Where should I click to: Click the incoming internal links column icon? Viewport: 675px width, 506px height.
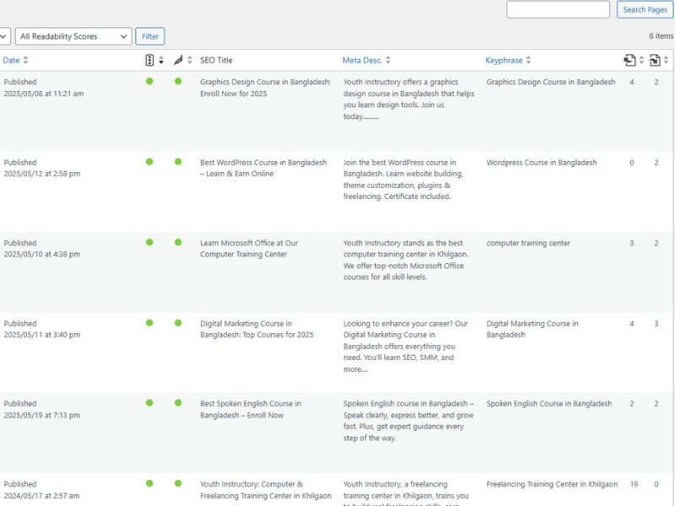[x=655, y=61]
